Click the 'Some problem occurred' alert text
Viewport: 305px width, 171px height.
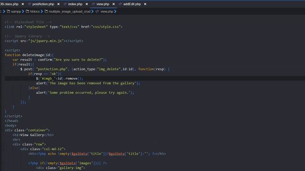pyautogui.click(x=89, y=93)
